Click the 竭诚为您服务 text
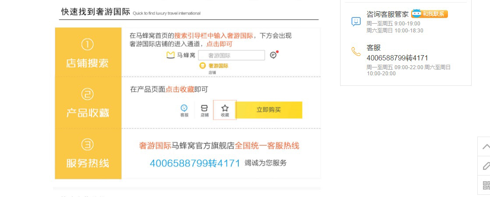The image size is (490, 197). click(266, 163)
